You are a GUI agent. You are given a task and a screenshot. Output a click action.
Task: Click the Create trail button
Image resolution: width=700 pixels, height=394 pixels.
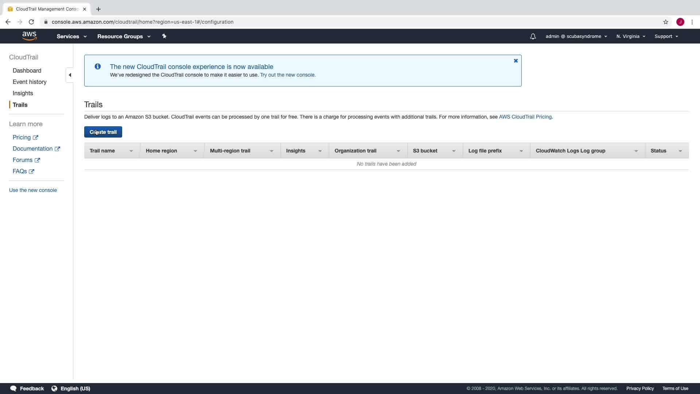[103, 132]
